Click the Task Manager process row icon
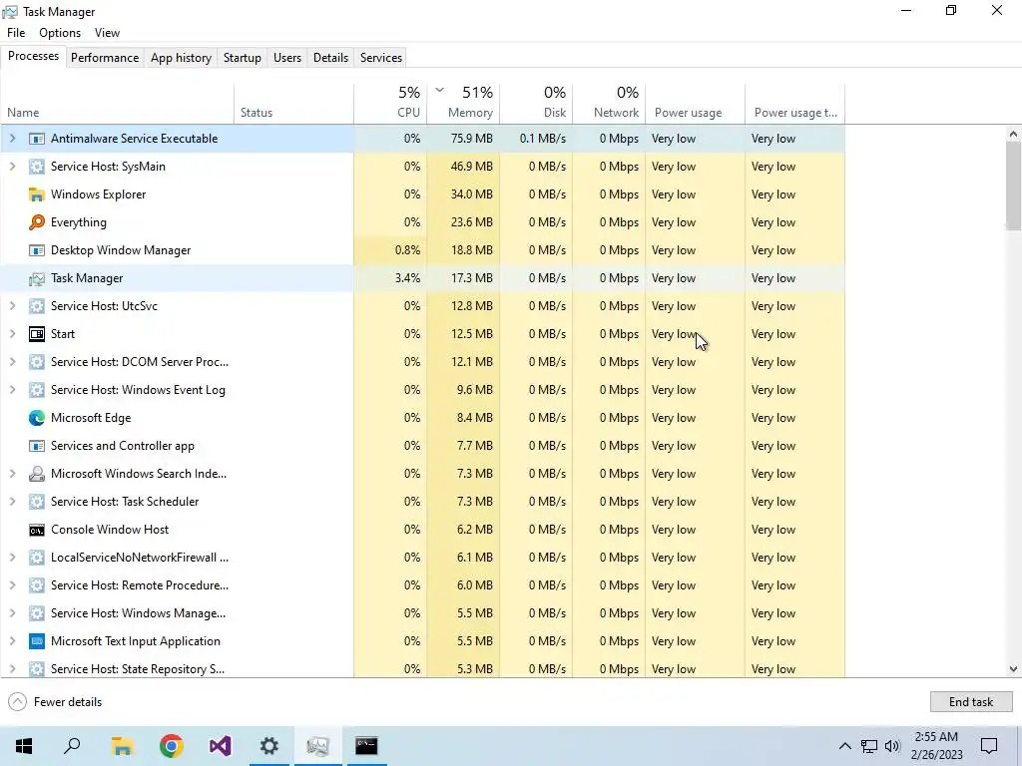Screen dimensions: 1022x766 point(37,279)
